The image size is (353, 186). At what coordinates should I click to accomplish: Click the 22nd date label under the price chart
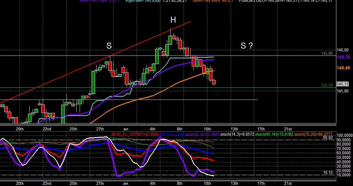point(47,129)
